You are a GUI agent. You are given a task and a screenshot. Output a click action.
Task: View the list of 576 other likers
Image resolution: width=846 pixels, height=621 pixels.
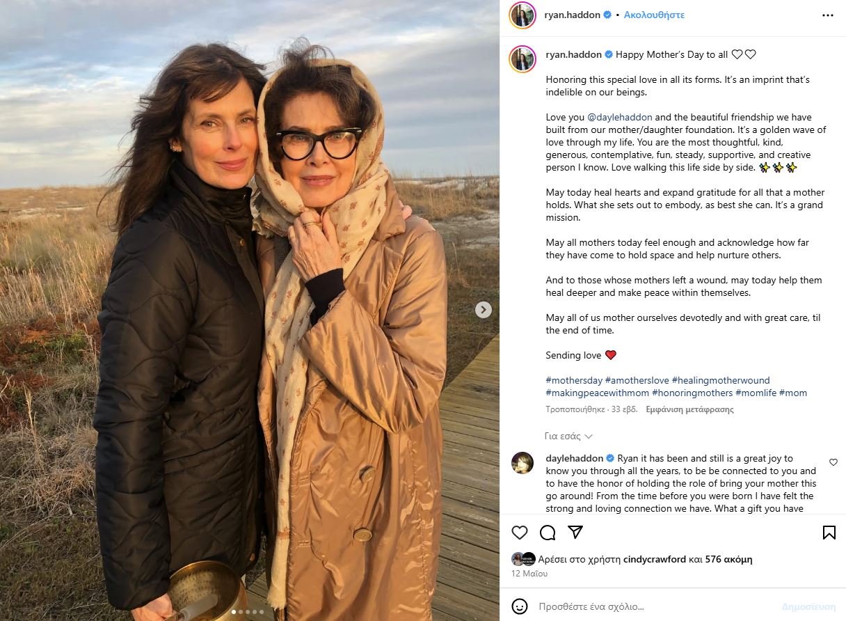728,559
